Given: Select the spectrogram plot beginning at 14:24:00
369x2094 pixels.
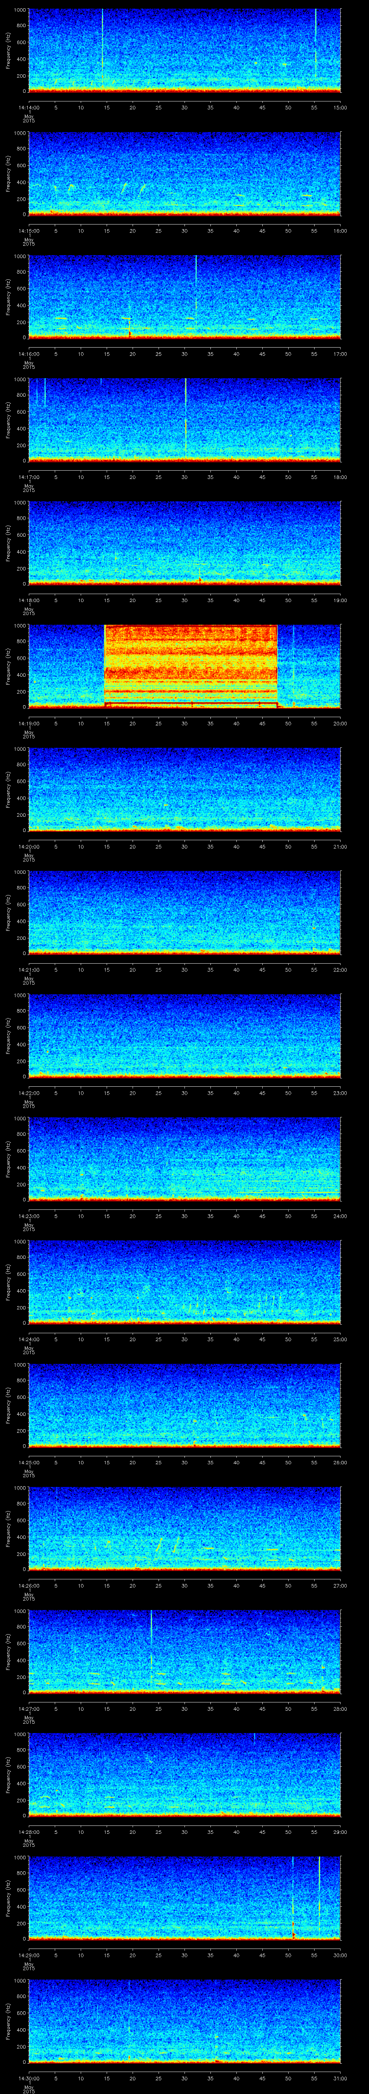Looking at the screenshot, I should pyautogui.click(x=185, y=1282).
